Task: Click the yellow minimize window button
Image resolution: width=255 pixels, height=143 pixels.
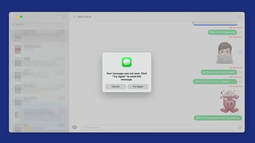Action: [17, 17]
